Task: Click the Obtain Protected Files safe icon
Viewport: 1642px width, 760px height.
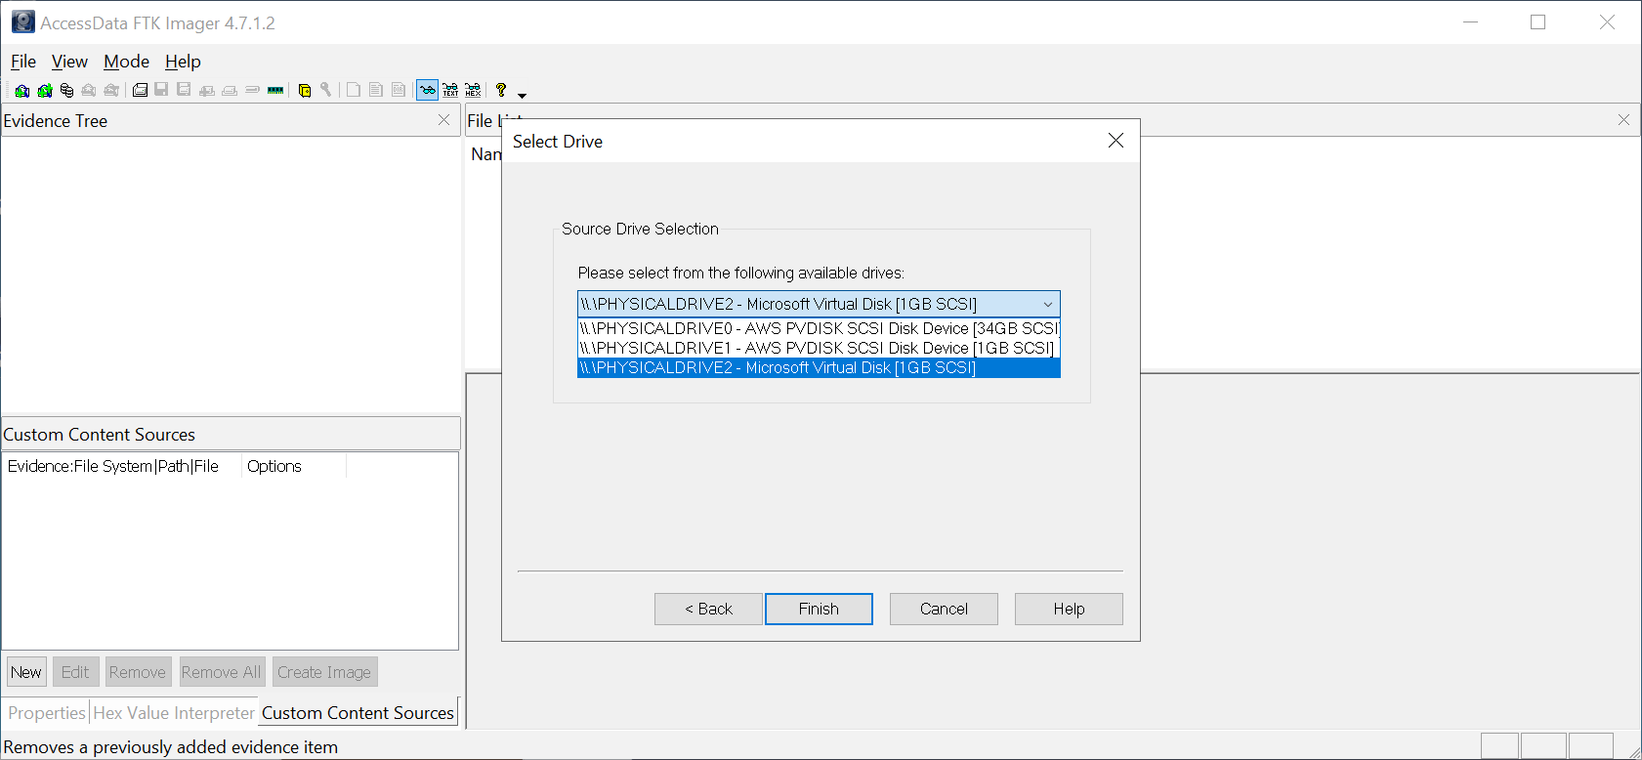Action: 305,91
